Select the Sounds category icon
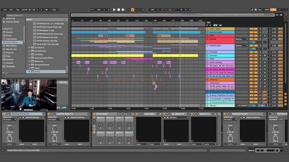The image size is (289, 162). 4,32
